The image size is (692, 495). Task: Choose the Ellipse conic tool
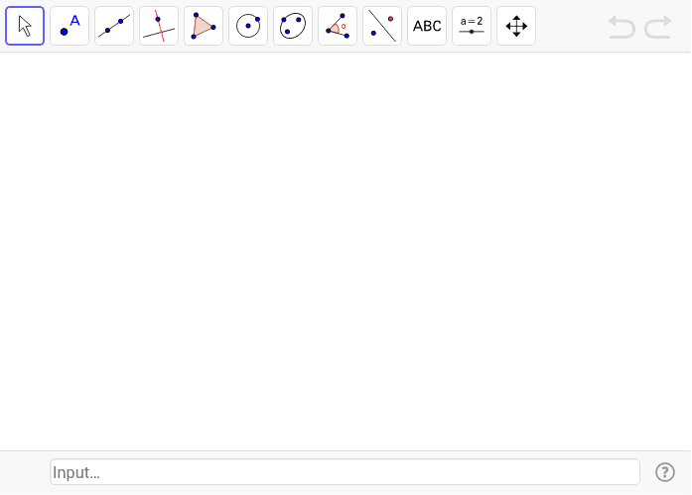(x=293, y=26)
